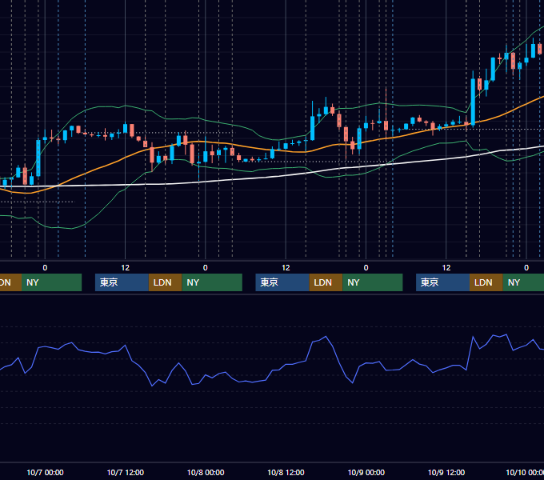544x480 pixels.
Task: Click the hour label 12 above 10/7 12:00
Action: [x=126, y=268]
